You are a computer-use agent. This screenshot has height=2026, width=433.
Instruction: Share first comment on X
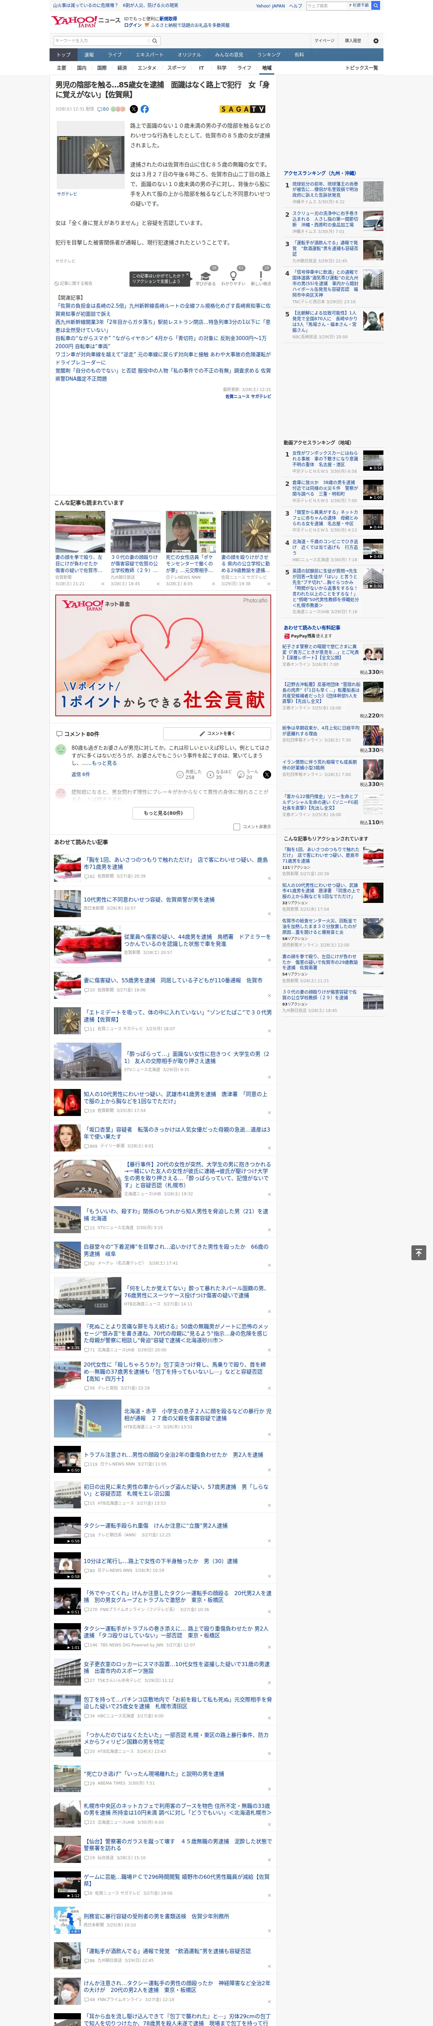pyautogui.click(x=266, y=775)
